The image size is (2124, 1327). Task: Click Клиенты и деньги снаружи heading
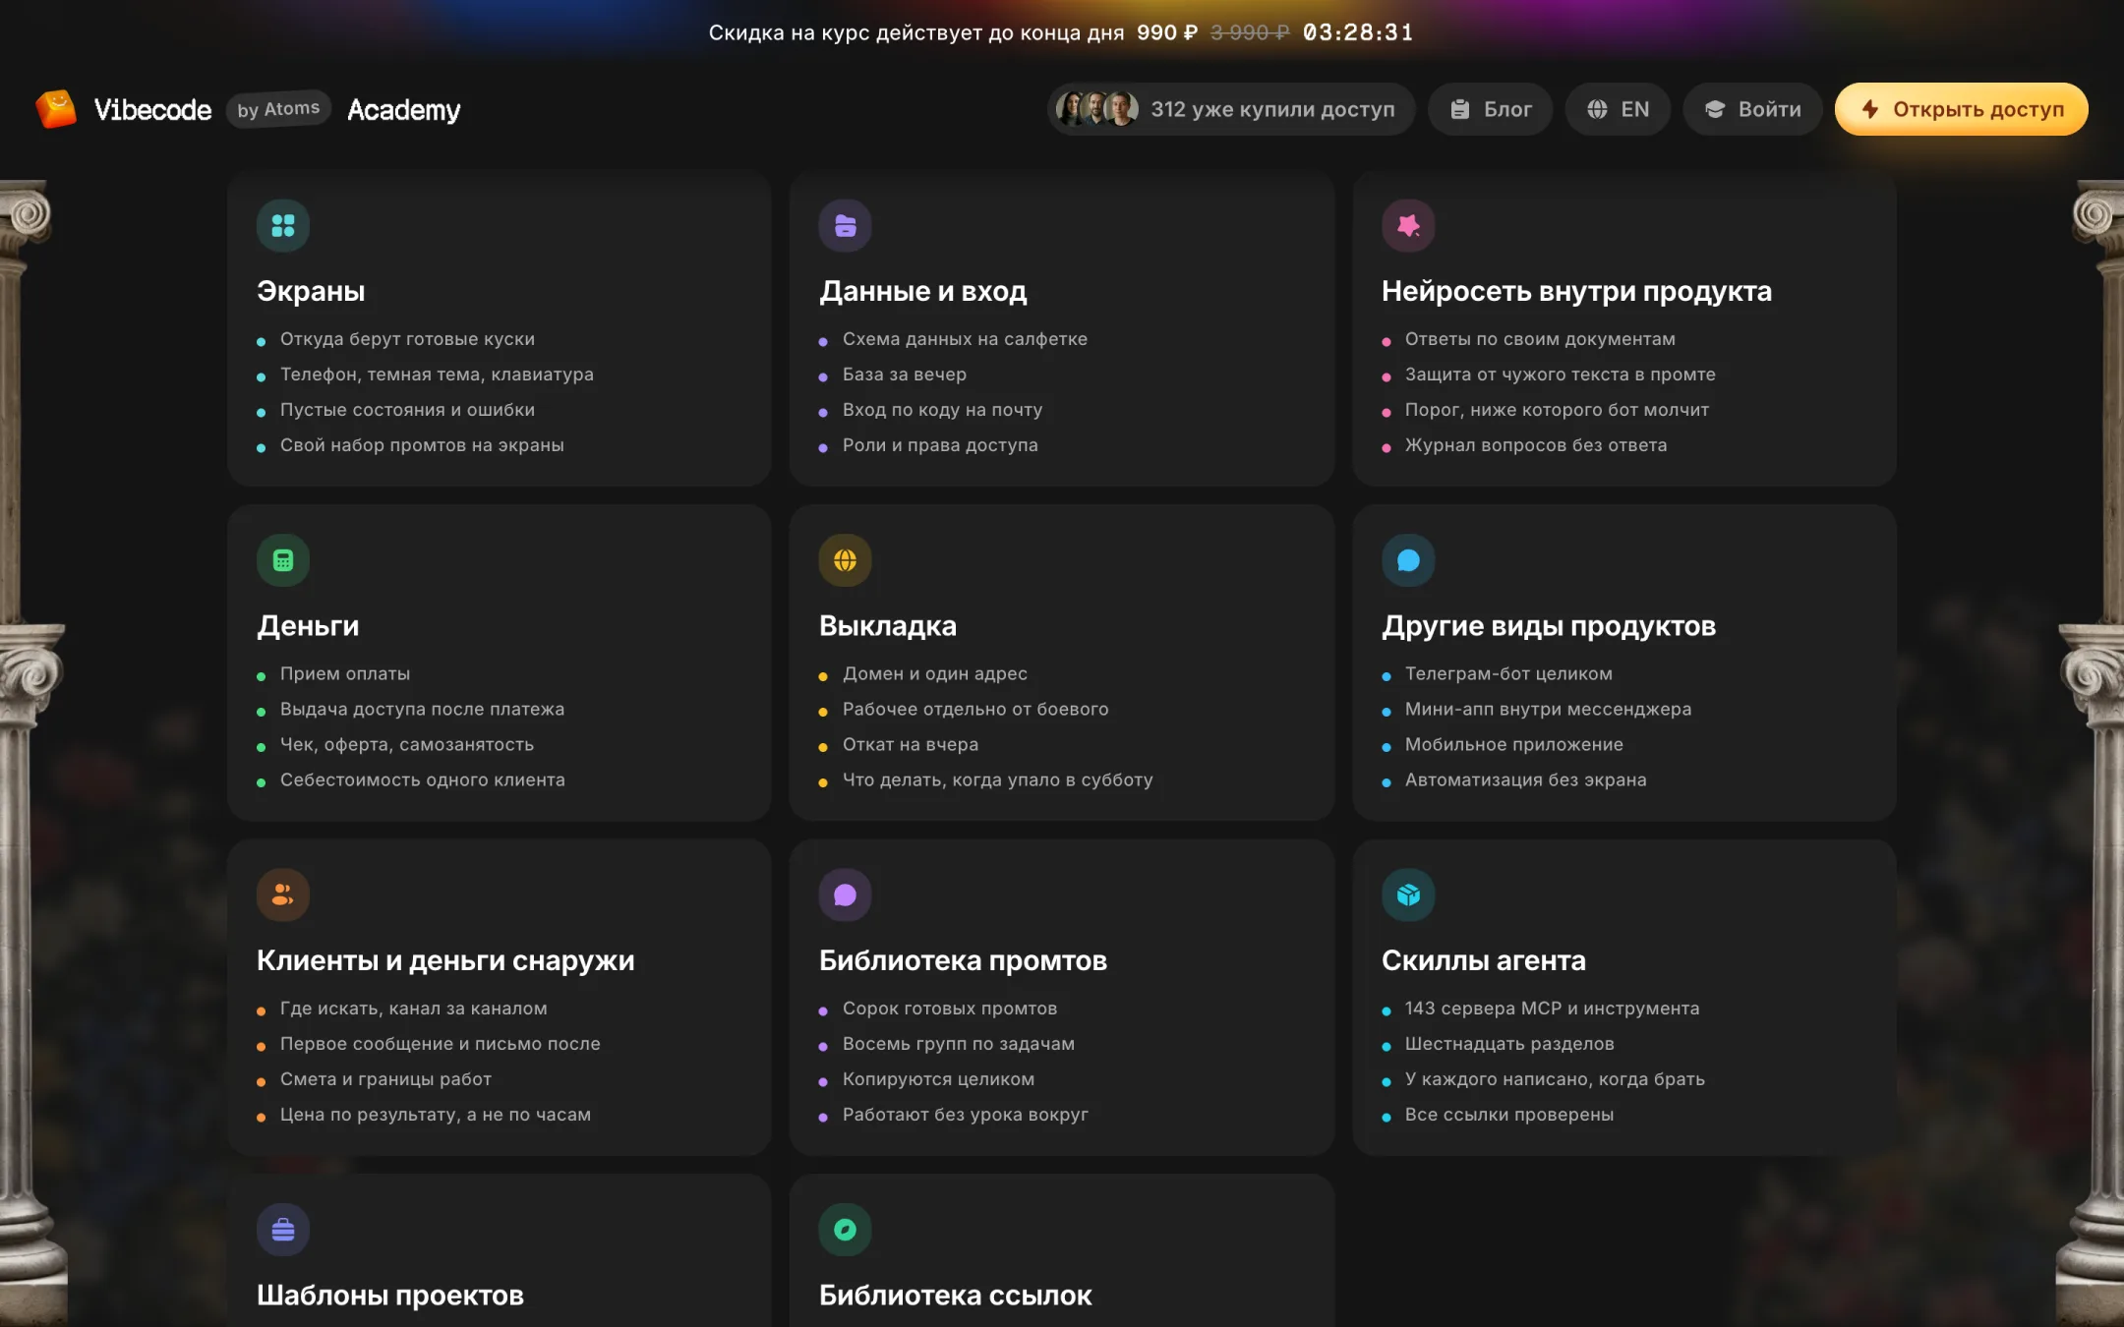445,960
